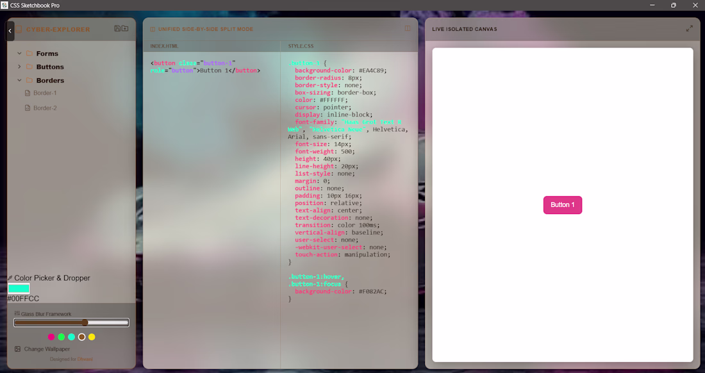The image size is (705, 373).
Task: Select the yellow theme color dot
Action: click(x=92, y=337)
